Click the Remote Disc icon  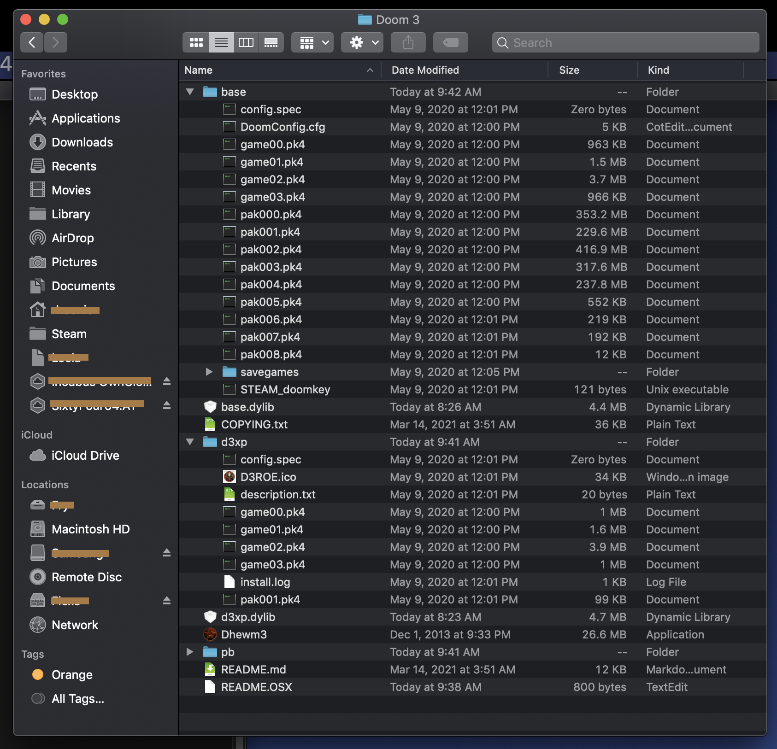(38, 577)
